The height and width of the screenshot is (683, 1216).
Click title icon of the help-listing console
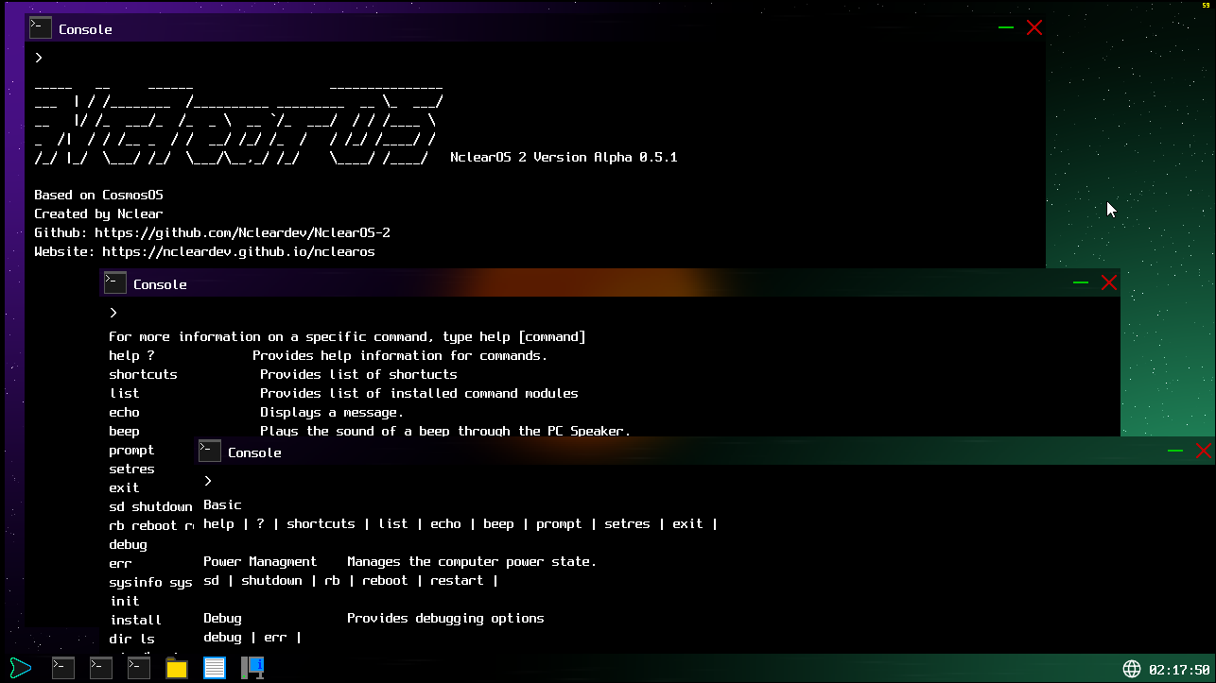point(115,282)
